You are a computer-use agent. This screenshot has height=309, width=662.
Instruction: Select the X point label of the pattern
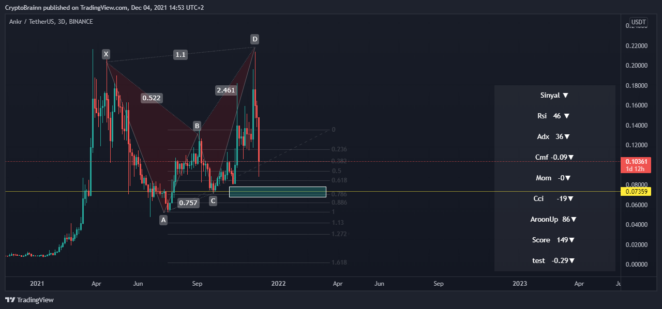click(106, 54)
